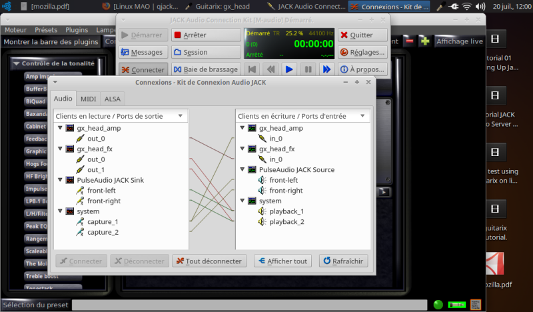Click the transport fast-forward button
Viewport: 533px width, 312px height.
pos(326,69)
